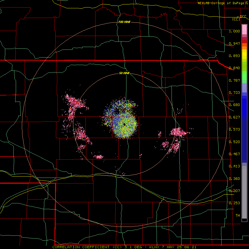Click the small pink echo south-southwest of radar

(x=98, y=157)
